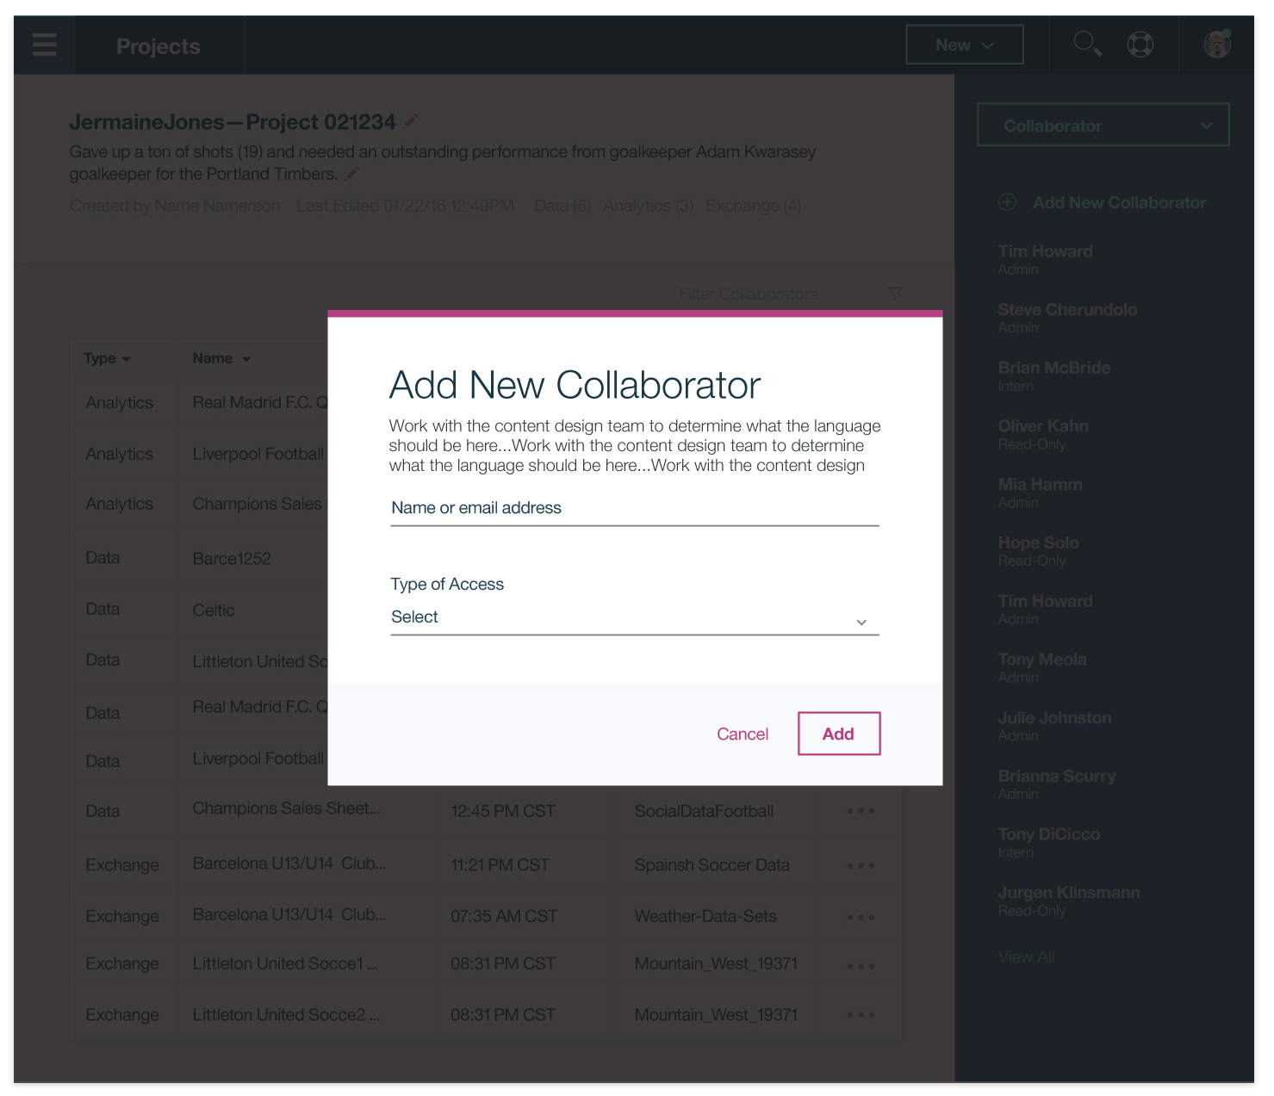The image size is (1274, 1096).
Task: Open more options for Spainsh Soccer Data row
Action: [x=861, y=865]
